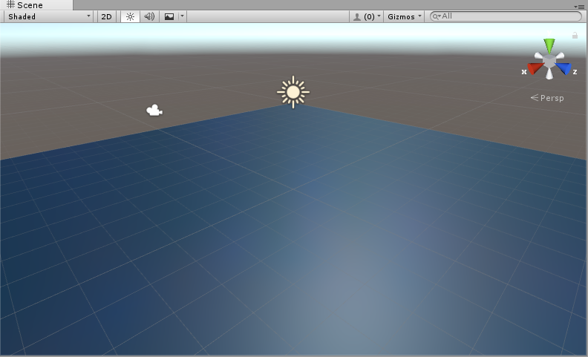Switch to the Scene tab
The image size is (588, 357).
[x=36, y=5]
